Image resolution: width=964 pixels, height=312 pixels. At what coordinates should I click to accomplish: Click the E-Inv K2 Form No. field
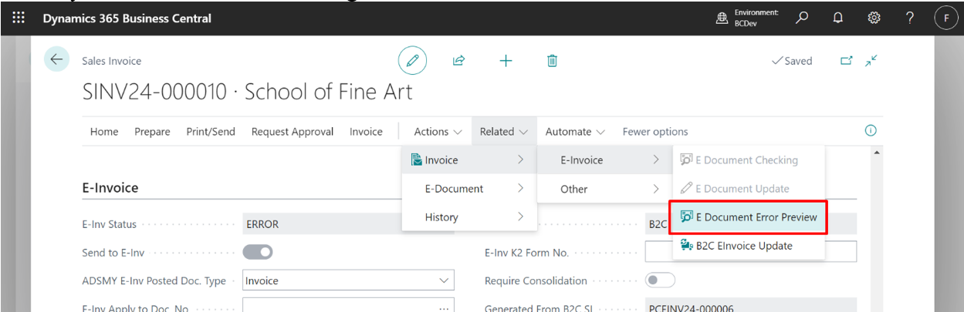(751, 252)
